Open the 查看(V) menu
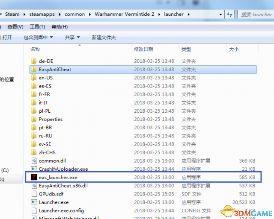This screenshot has height=219, width=274. tap(15, 27)
